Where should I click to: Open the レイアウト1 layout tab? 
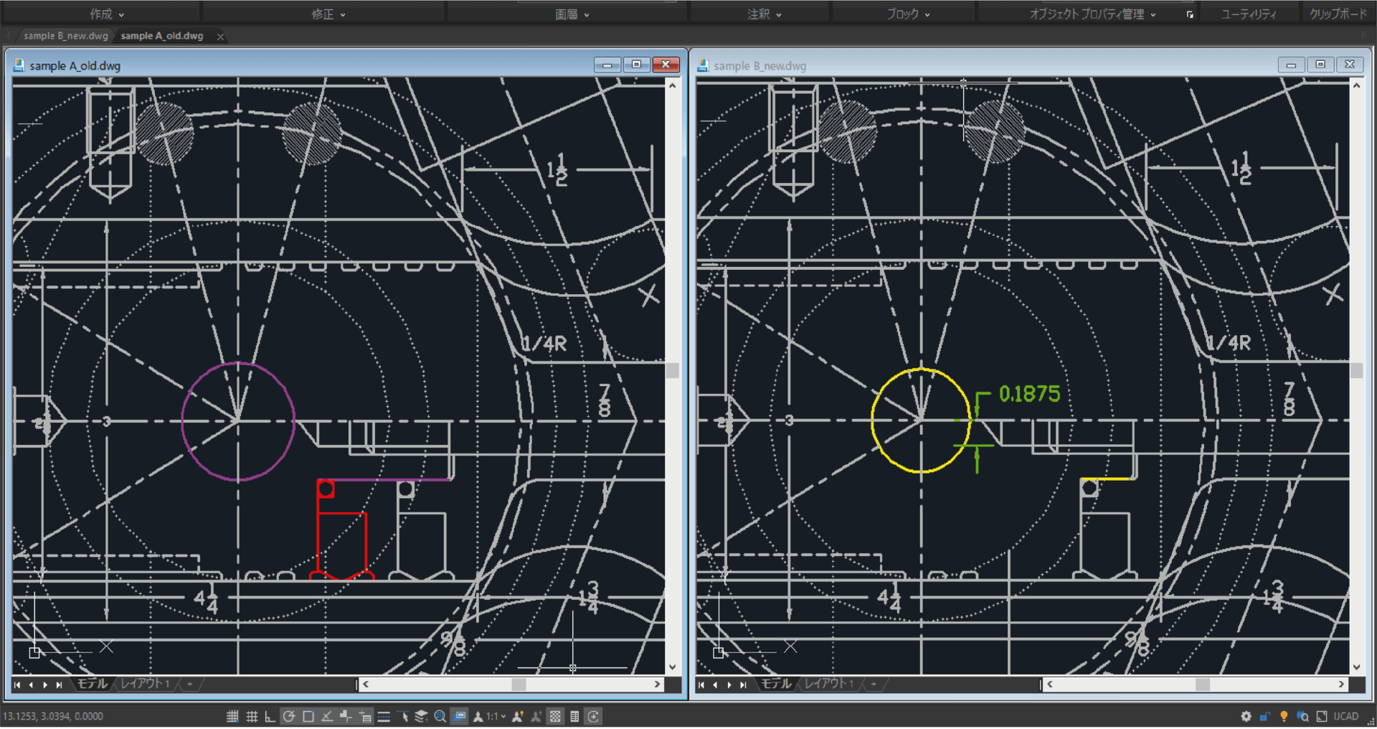pyautogui.click(x=145, y=684)
